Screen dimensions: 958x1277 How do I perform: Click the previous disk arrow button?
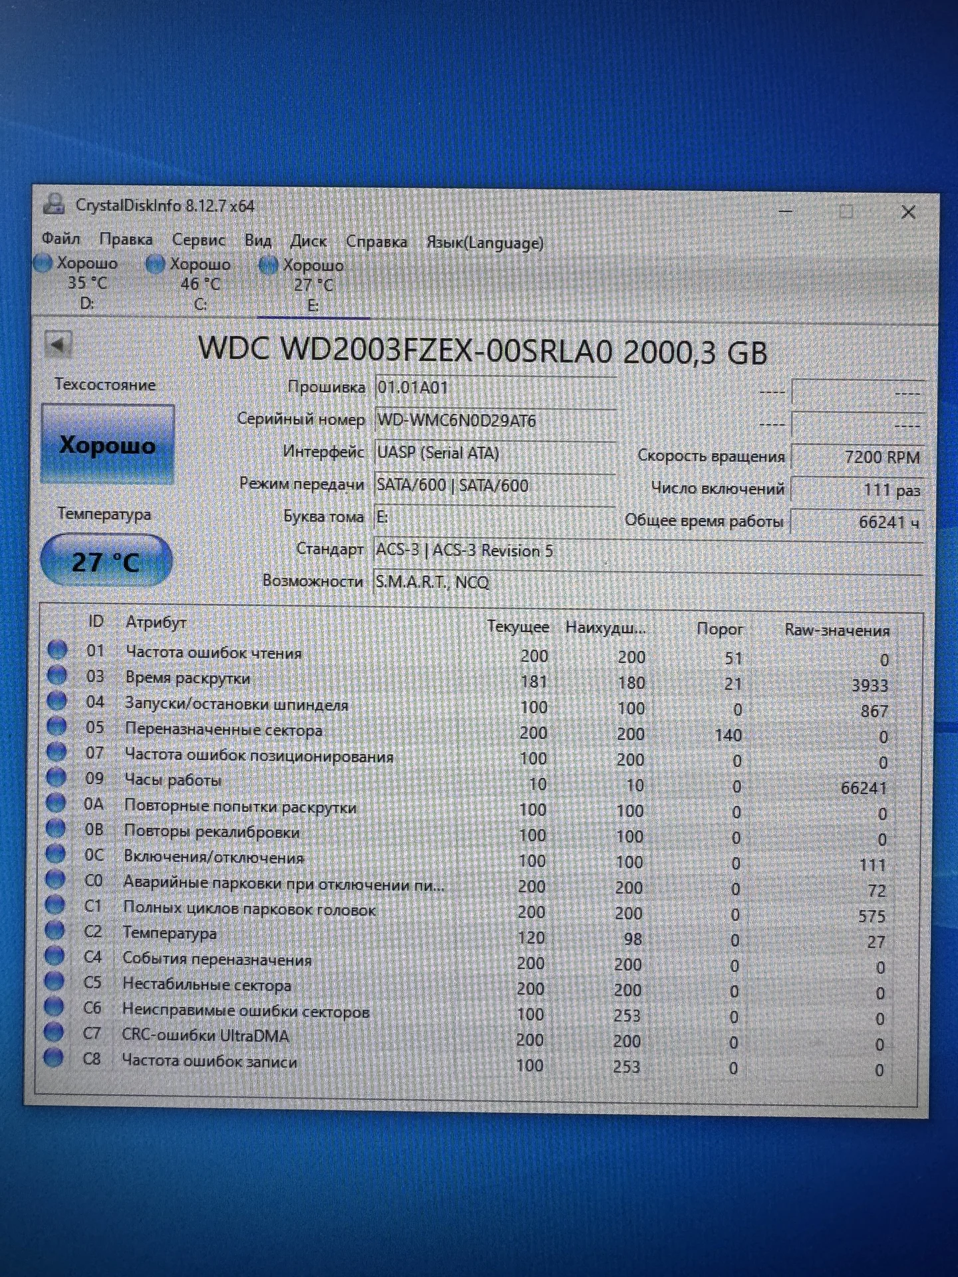click(x=59, y=345)
